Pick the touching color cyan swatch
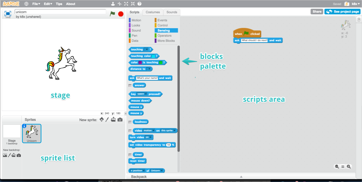Viewport: 362px width, 182px height. click(153, 56)
